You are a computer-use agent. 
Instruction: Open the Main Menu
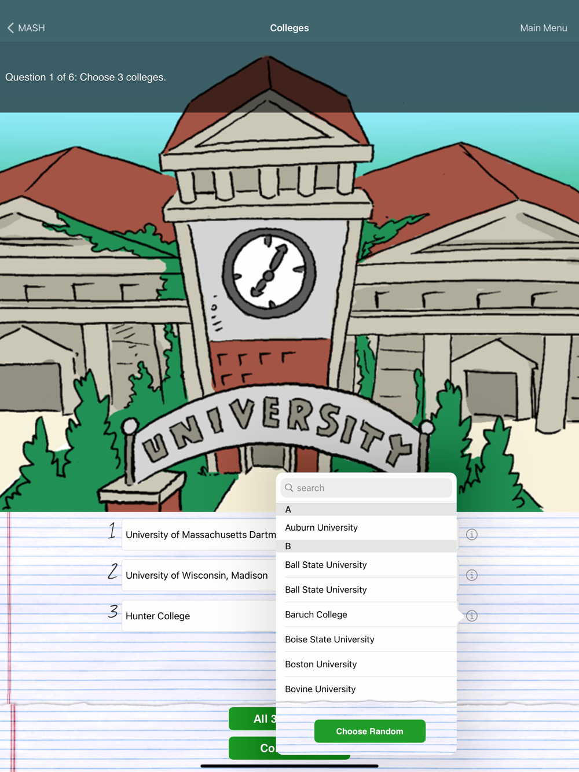[543, 28]
